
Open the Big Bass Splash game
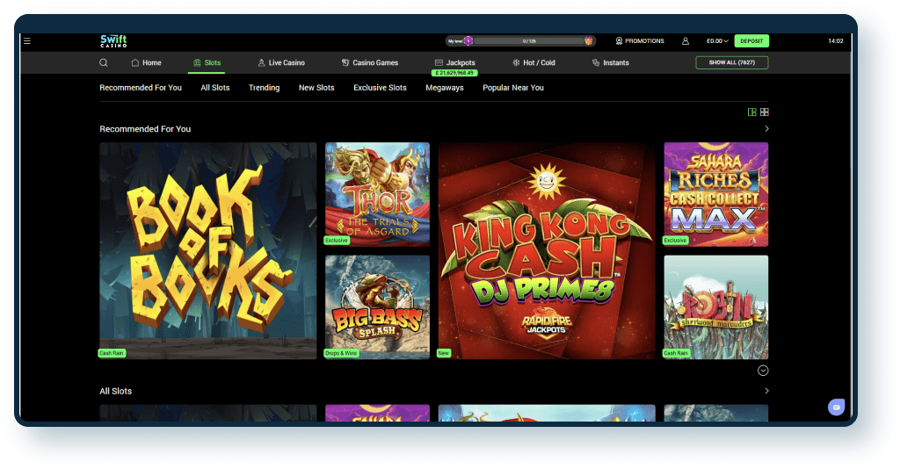[x=377, y=307]
